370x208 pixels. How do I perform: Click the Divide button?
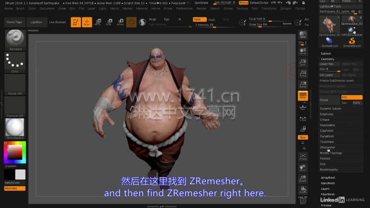330,100
